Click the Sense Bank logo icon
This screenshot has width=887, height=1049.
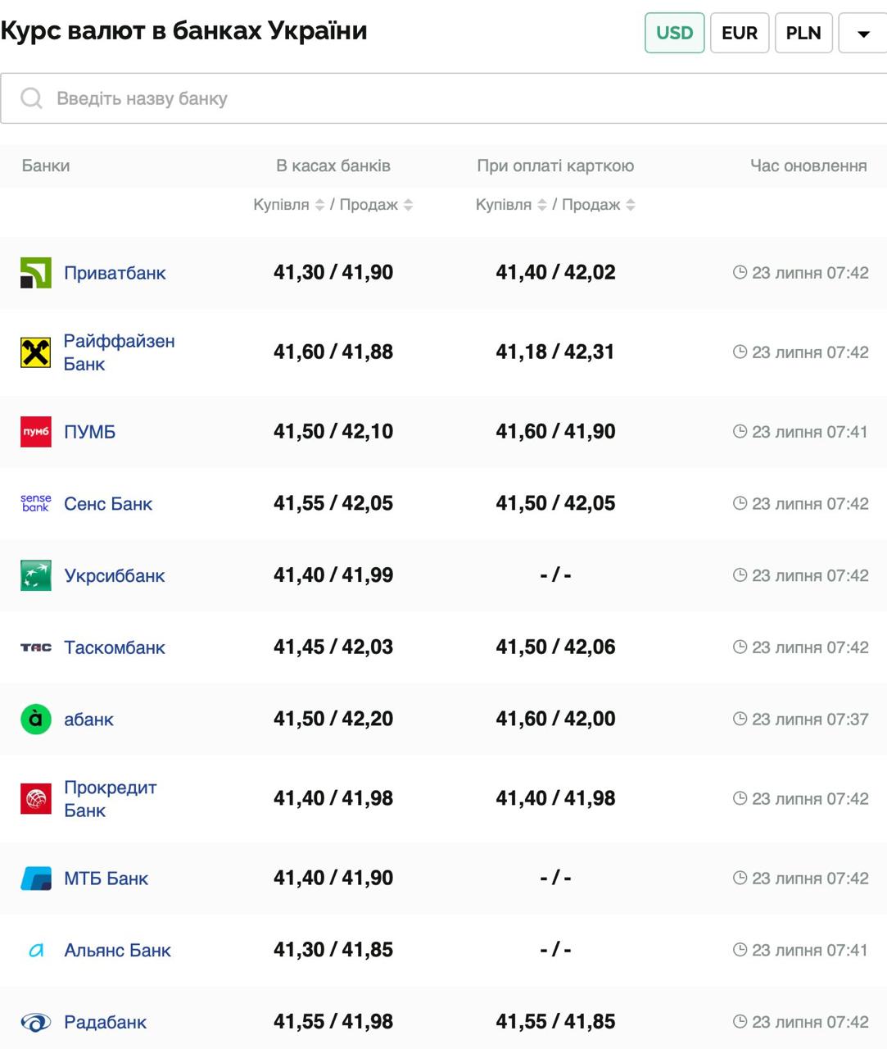click(x=35, y=503)
